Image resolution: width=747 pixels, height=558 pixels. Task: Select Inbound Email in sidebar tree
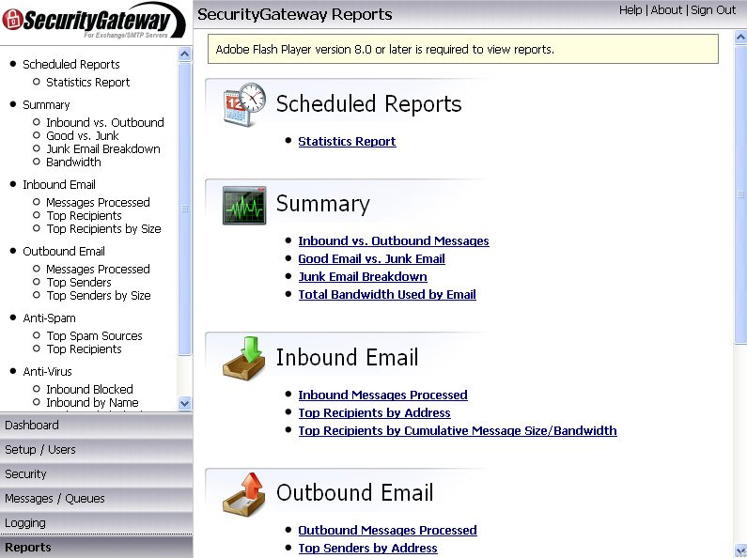[59, 185]
